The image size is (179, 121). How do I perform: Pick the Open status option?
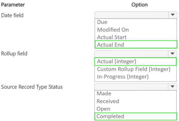click(103, 109)
